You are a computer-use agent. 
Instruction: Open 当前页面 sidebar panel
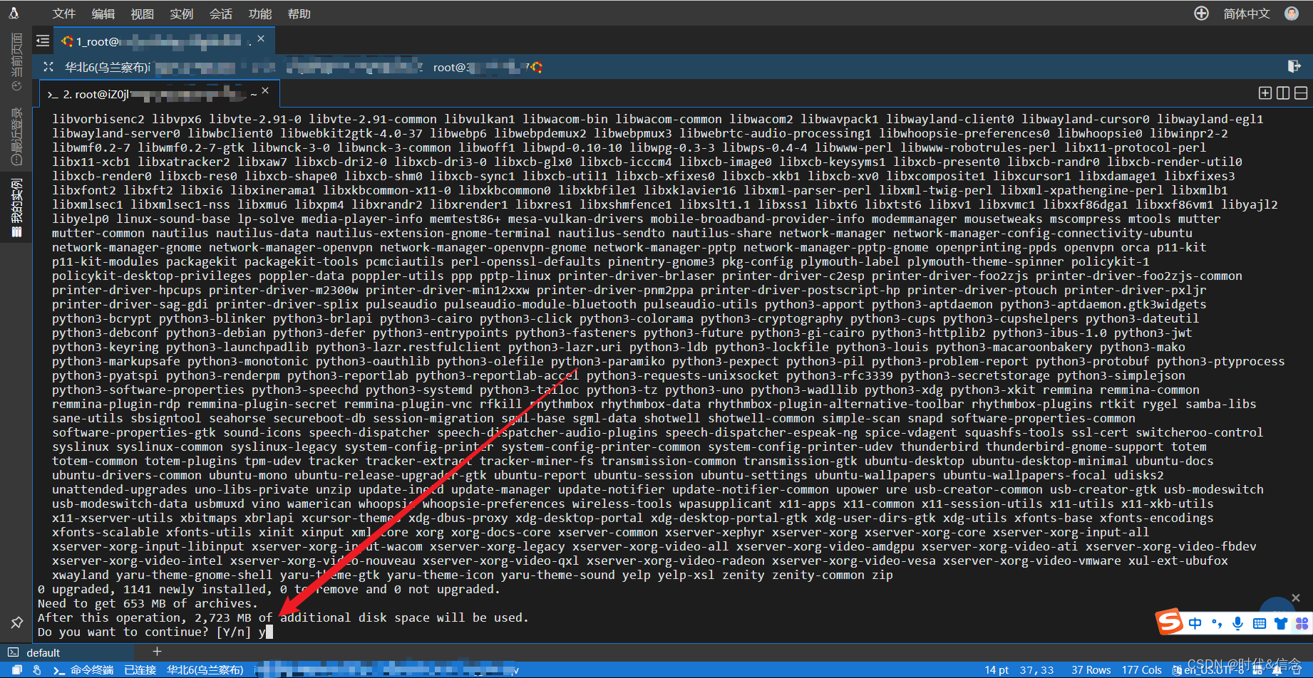tap(16, 61)
